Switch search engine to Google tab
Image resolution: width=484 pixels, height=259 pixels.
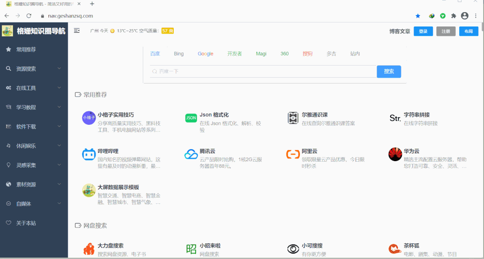tap(206, 54)
